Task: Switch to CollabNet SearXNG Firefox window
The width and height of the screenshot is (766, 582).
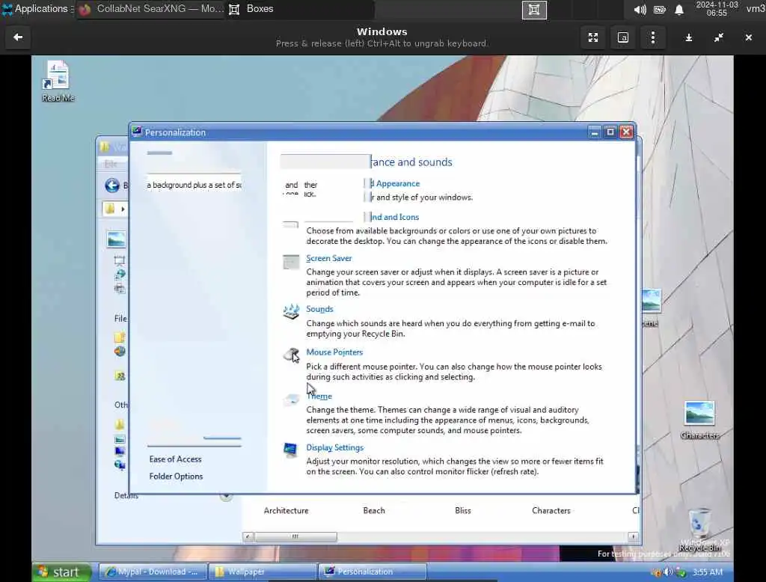Action: [x=151, y=9]
